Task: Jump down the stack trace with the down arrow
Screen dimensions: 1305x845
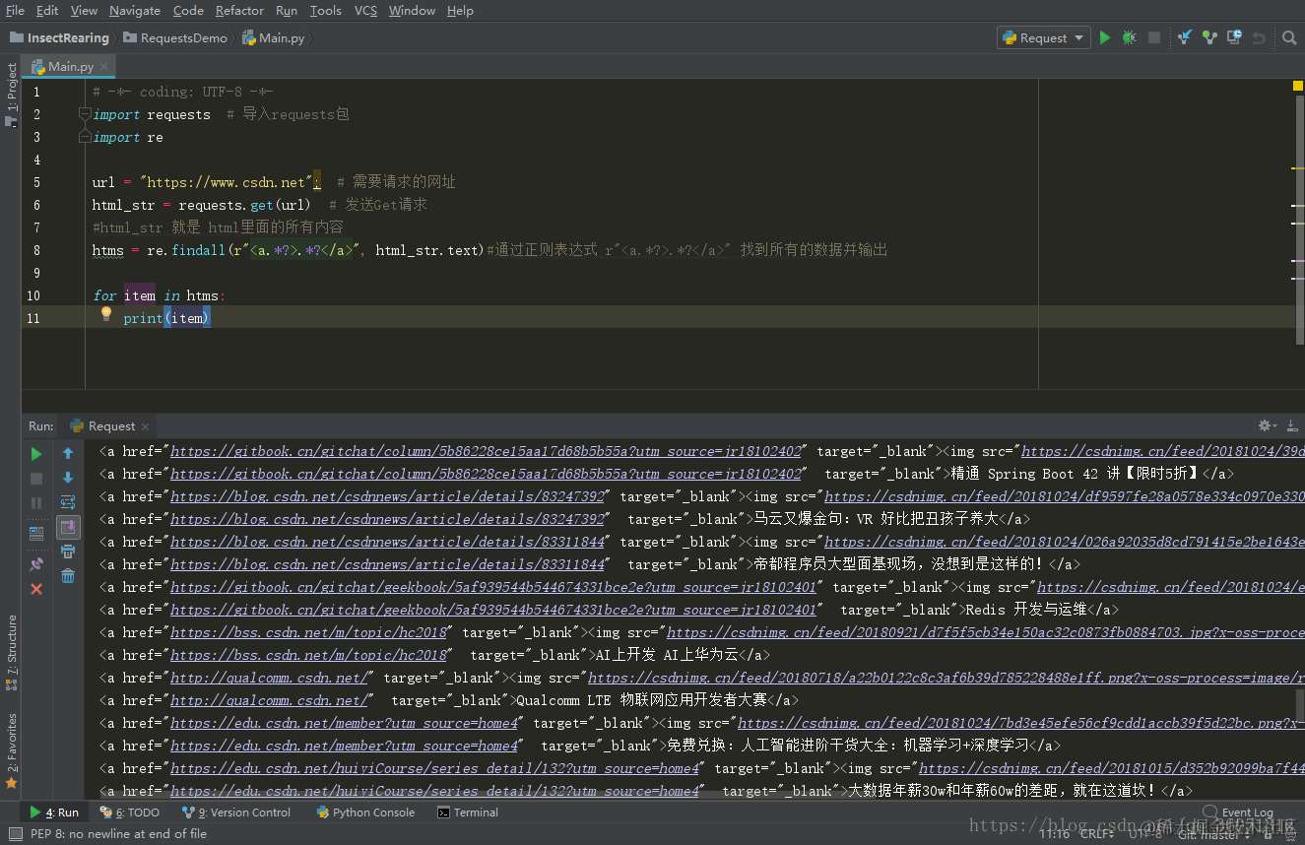Action: (x=68, y=479)
